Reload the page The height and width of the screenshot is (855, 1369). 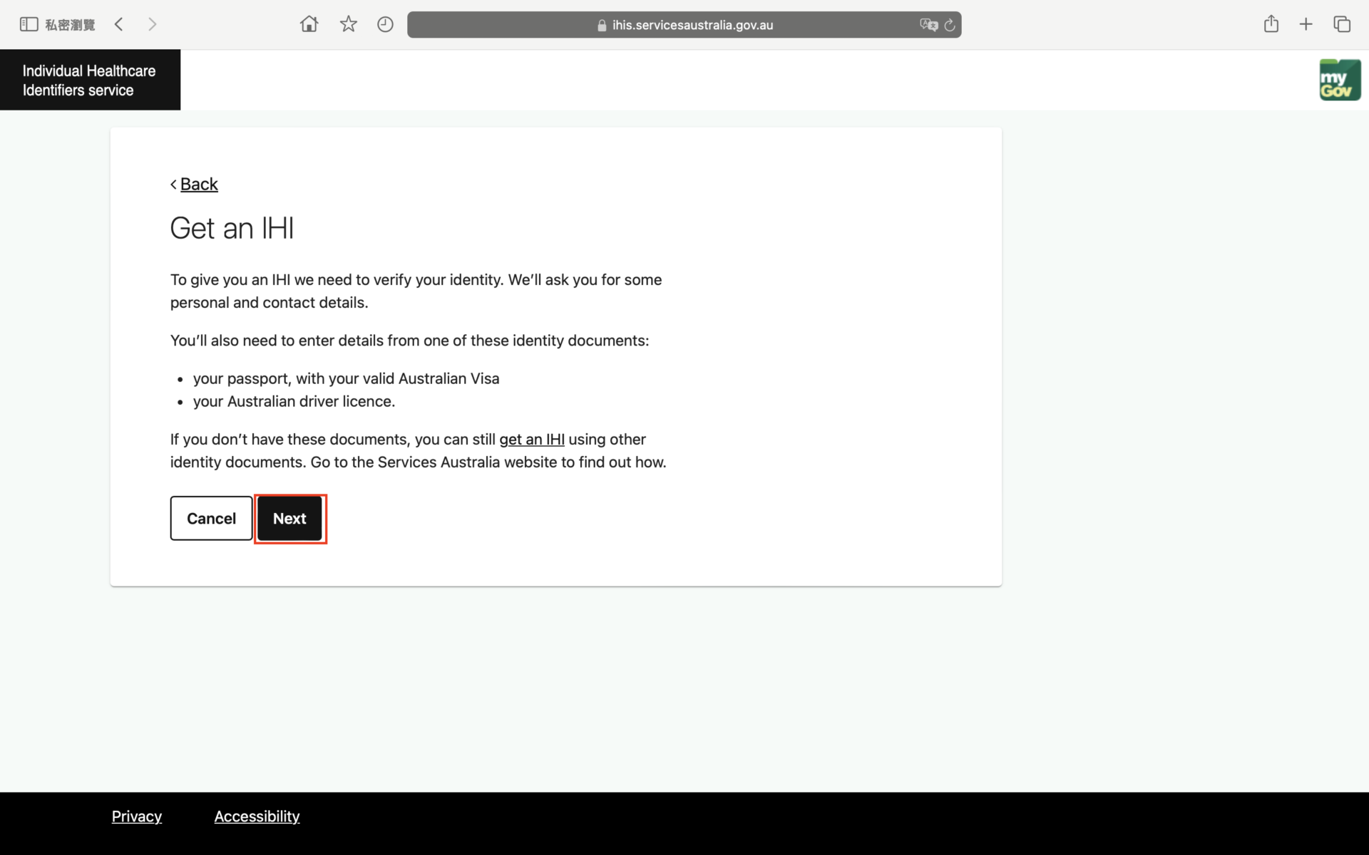tap(950, 25)
